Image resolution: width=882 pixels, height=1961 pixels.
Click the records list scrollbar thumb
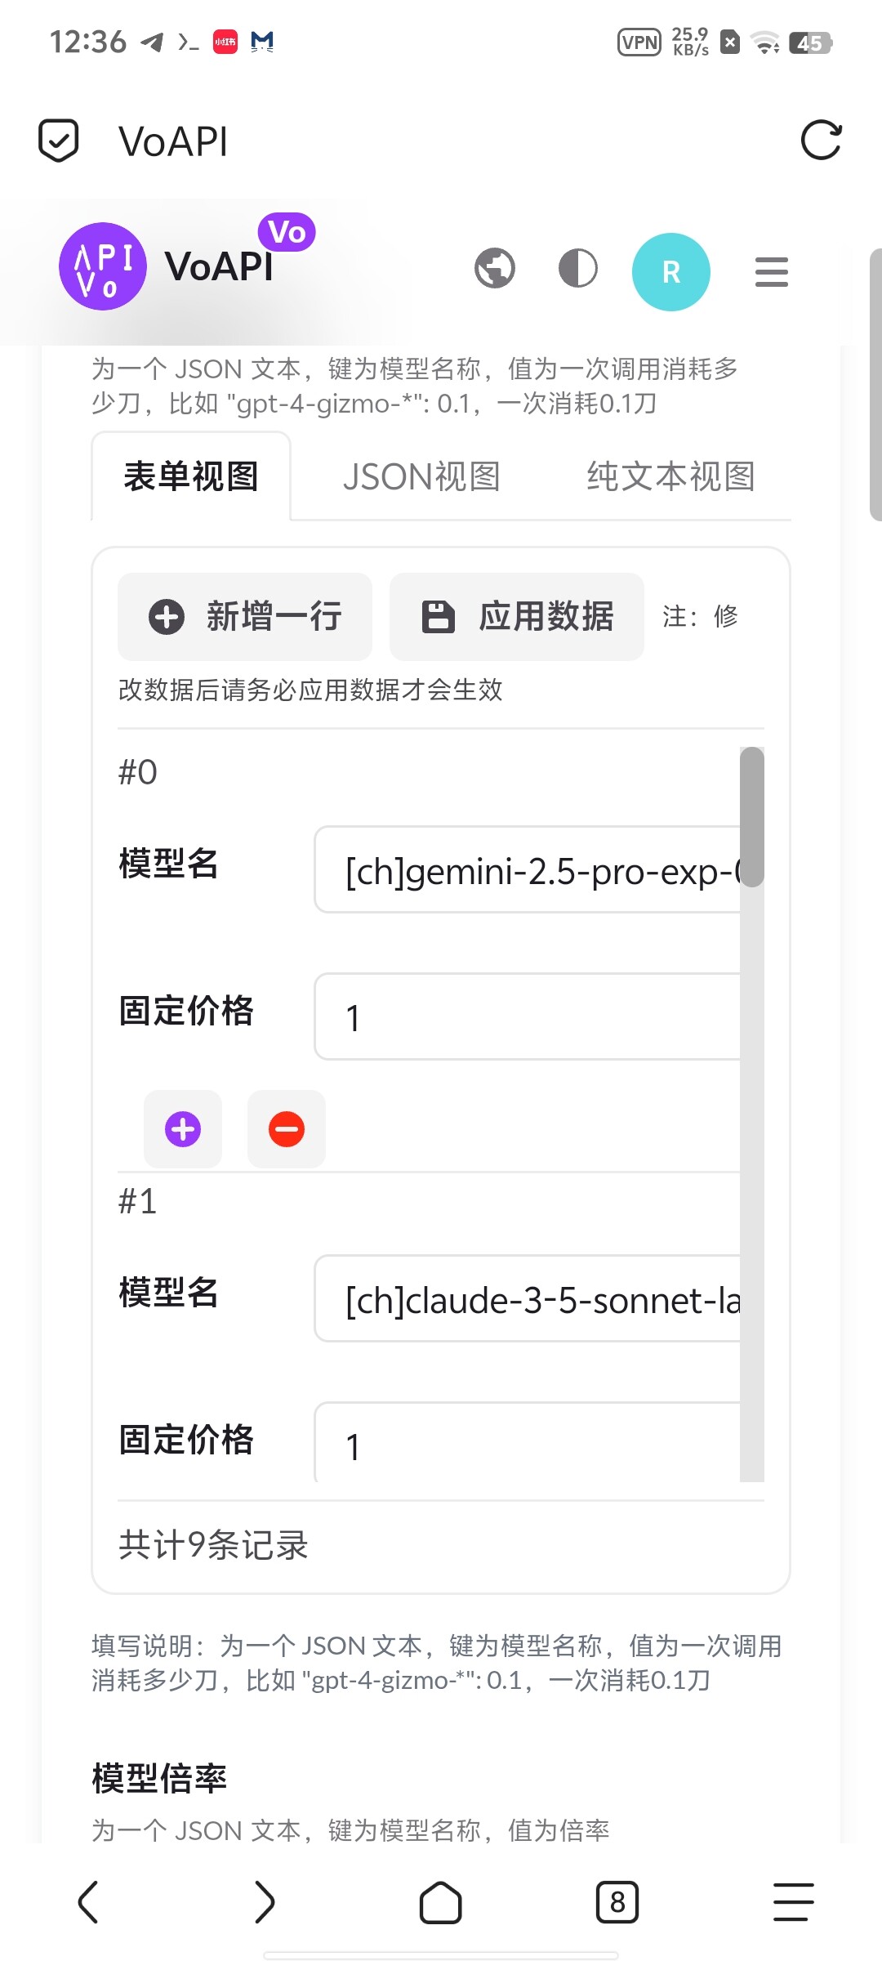pos(752,817)
